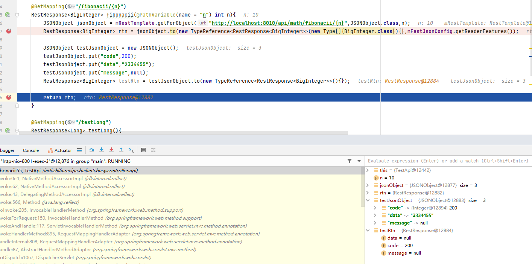Click the Step Out icon

121,150
